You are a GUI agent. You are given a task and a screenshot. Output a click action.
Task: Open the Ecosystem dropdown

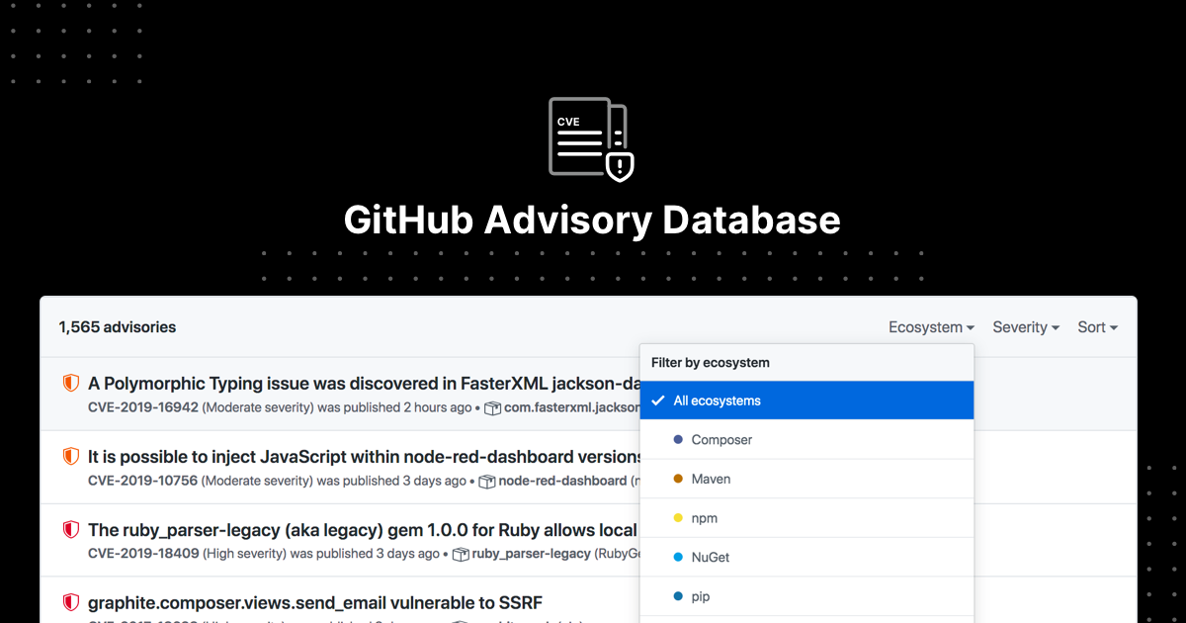[x=930, y=326]
